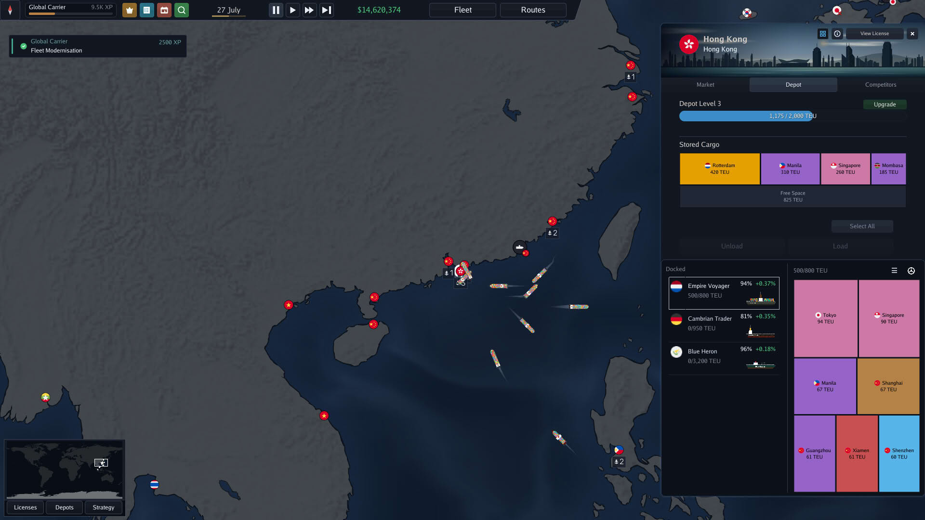925x520 pixels.
Task: Click the compass logo icon
Action: point(10,10)
